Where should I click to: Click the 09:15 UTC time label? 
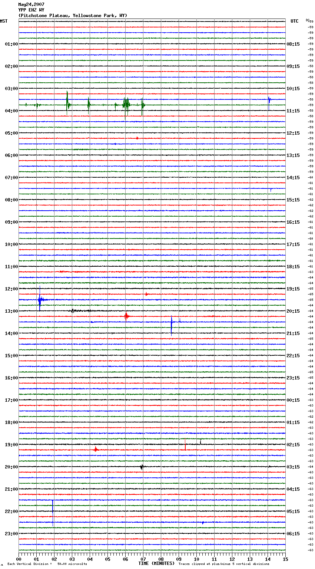(293, 66)
